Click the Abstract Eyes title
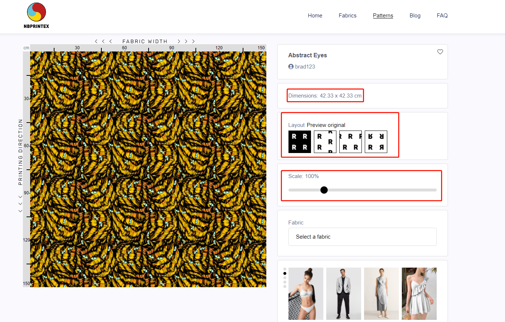505x322 pixels. 307,55
